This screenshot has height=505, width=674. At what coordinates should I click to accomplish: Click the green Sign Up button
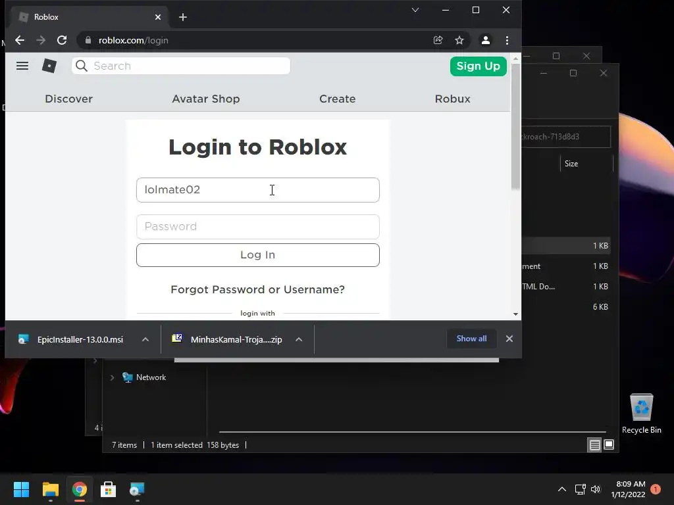click(478, 66)
